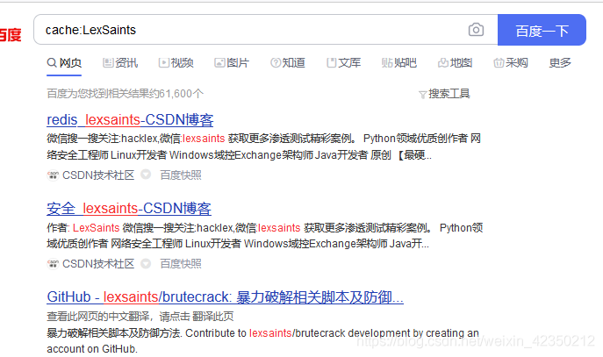Open the 采购 tab
603x357 pixels.
point(511,62)
